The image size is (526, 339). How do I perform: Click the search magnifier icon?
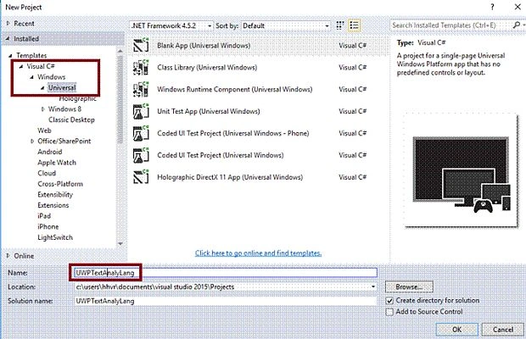[517, 25]
